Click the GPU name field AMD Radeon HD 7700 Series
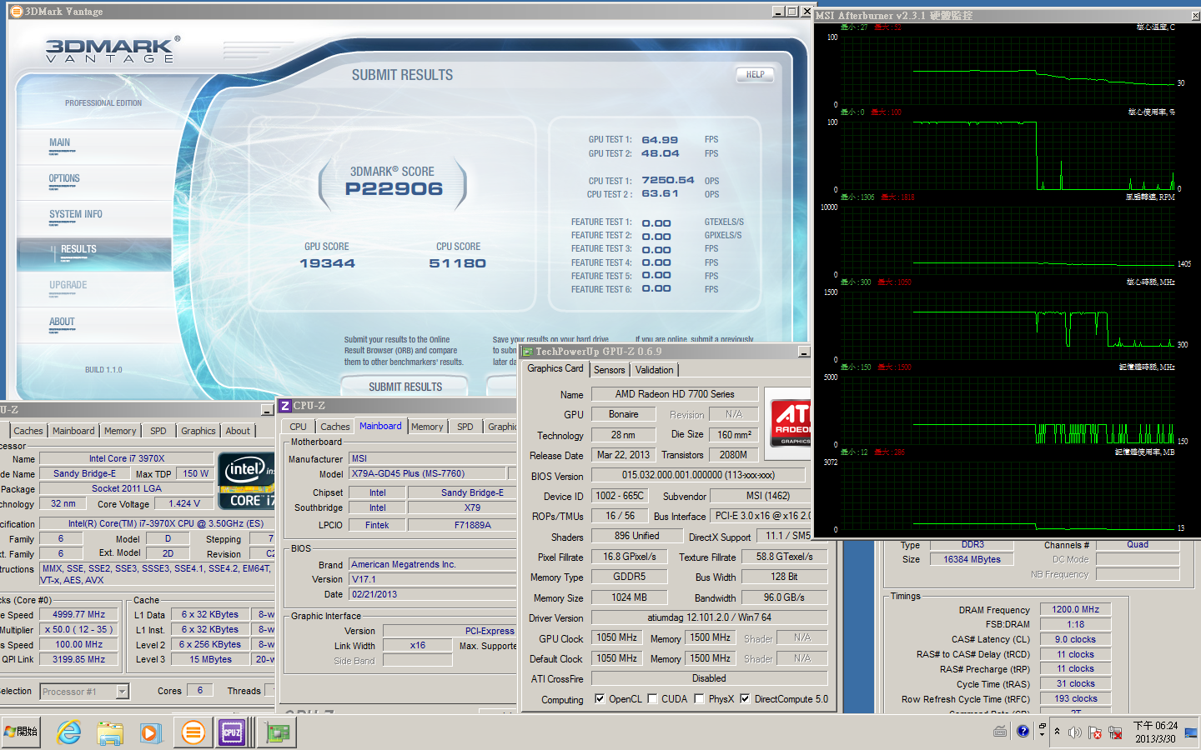 point(675,394)
